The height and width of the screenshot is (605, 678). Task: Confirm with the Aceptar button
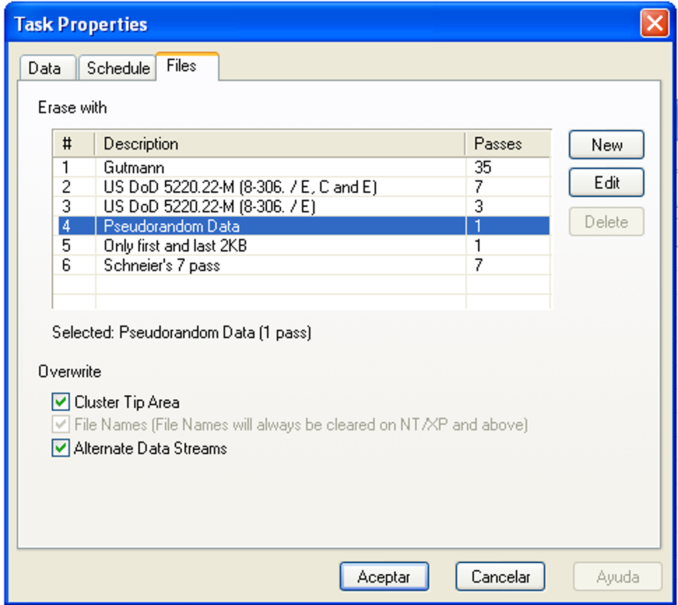tap(384, 576)
